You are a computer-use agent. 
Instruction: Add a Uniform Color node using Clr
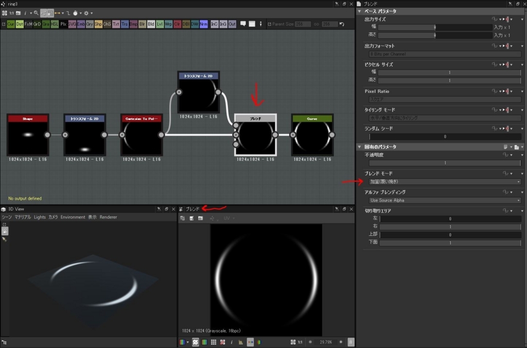(177, 24)
